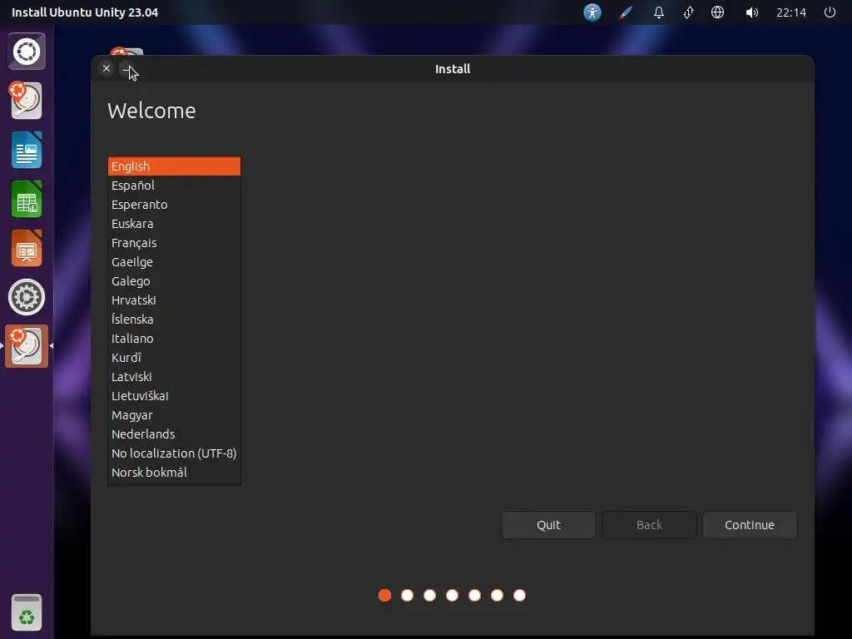Select Español in the language list
The height and width of the screenshot is (639, 852).
(x=174, y=186)
